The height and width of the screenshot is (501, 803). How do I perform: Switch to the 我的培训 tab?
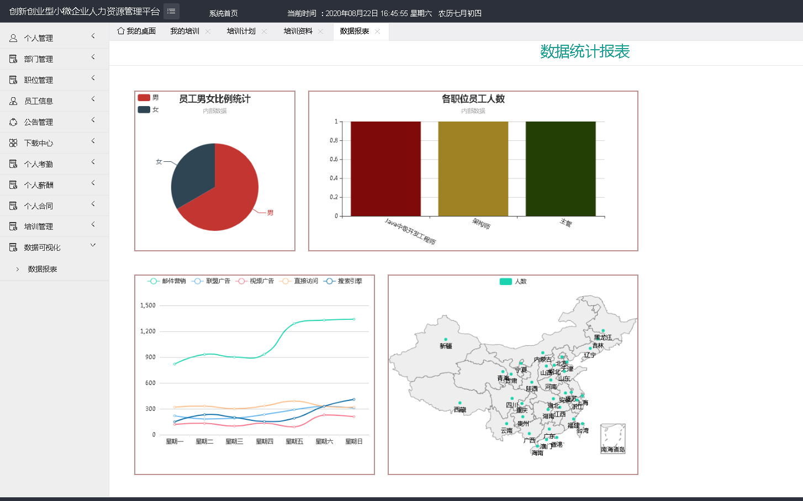184,31
